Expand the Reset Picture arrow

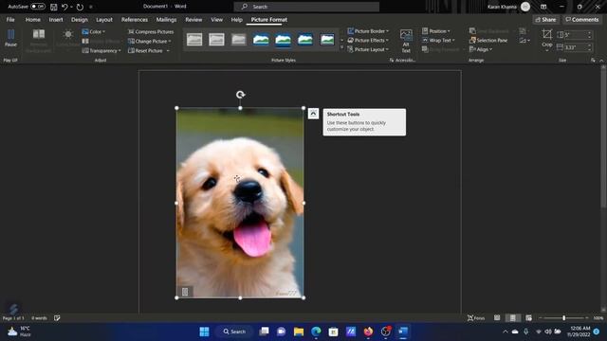coord(168,50)
